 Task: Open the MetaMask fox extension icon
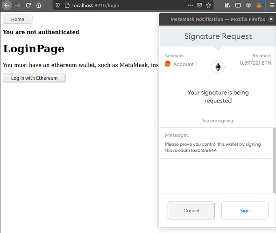click(259, 5)
